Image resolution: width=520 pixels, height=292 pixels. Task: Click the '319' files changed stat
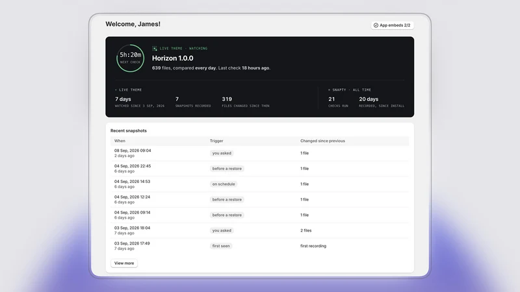click(x=227, y=99)
